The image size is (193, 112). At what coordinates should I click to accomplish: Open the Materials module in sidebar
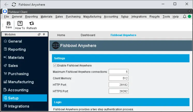(25, 57)
